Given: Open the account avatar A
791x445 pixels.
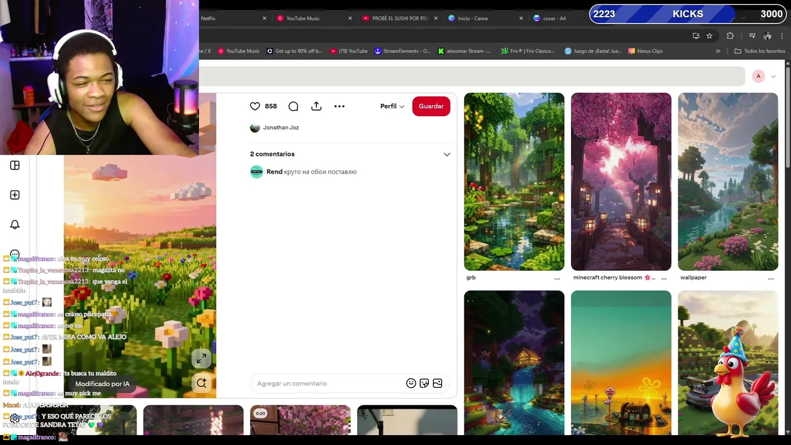Looking at the screenshot, I should point(758,76).
